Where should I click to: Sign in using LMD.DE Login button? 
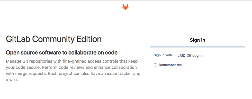tap(190, 56)
